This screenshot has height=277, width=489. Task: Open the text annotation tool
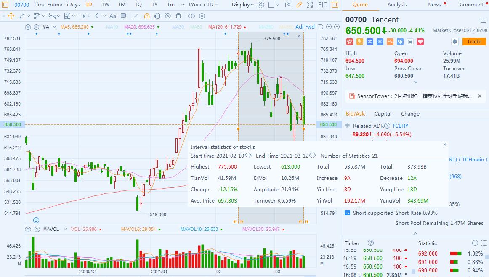(112, 16)
